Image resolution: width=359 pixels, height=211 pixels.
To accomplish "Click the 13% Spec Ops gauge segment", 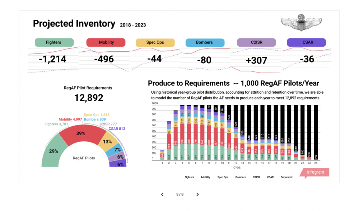I will click(107, 142).
